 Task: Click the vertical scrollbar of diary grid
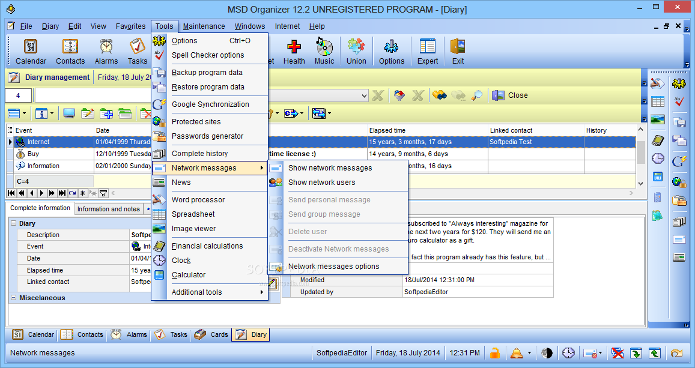click(x=640, y=156)
